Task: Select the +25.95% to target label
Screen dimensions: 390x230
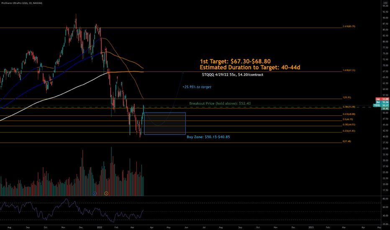Action: pyautogui.click(x=197, y=87)
